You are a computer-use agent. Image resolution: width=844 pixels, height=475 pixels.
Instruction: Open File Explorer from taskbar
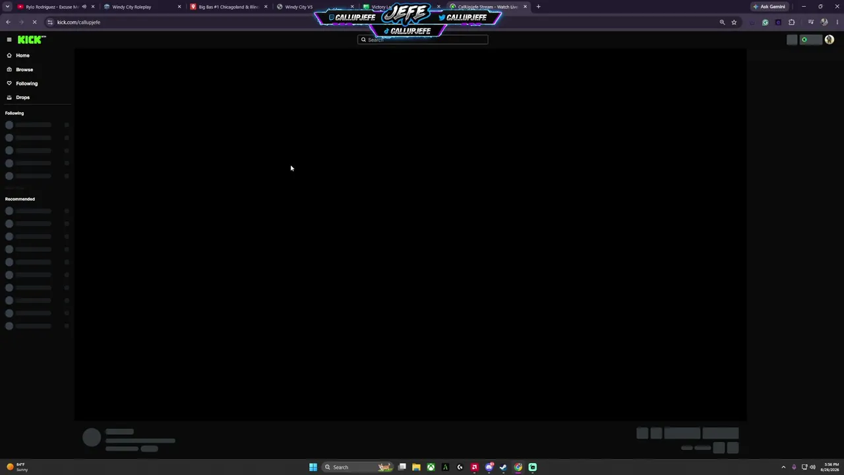(416, 467)
